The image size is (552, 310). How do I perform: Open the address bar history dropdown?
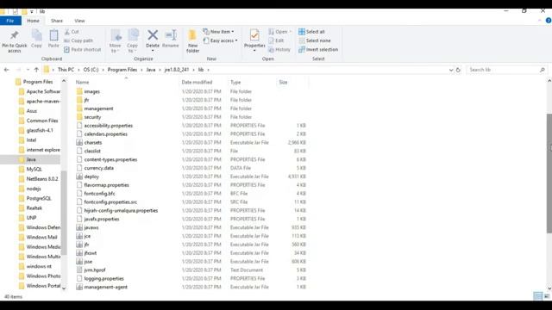click(x=451, y=70)
